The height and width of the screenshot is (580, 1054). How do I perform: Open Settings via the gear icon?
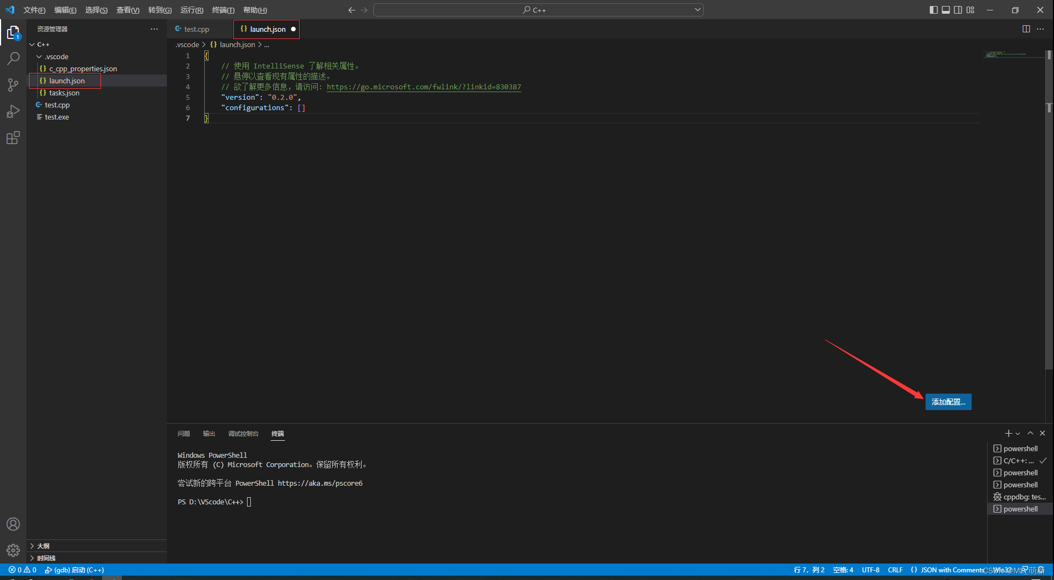pos(13,550)
